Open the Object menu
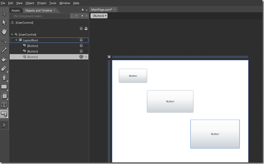 click(x=30, y=3)
